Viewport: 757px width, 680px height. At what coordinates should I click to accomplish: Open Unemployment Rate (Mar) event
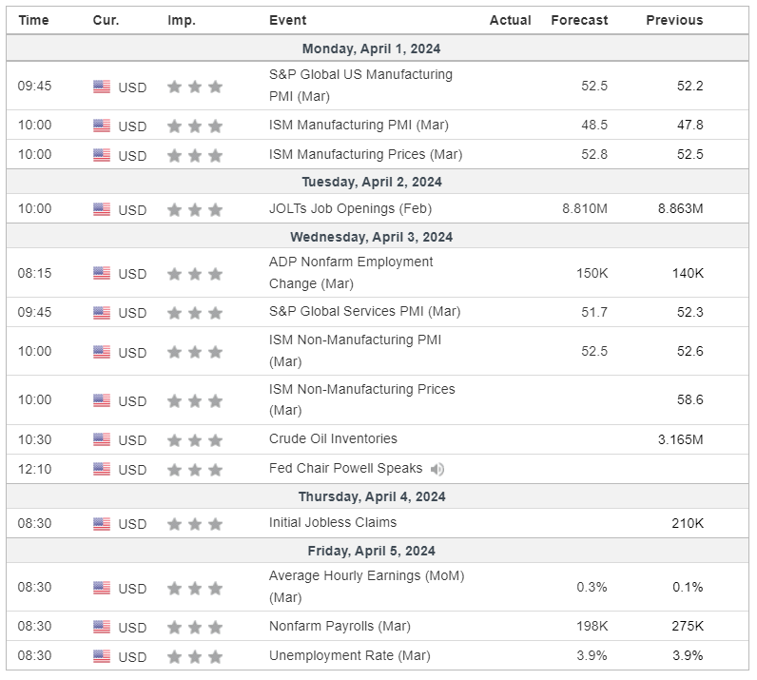click(350, 656)
